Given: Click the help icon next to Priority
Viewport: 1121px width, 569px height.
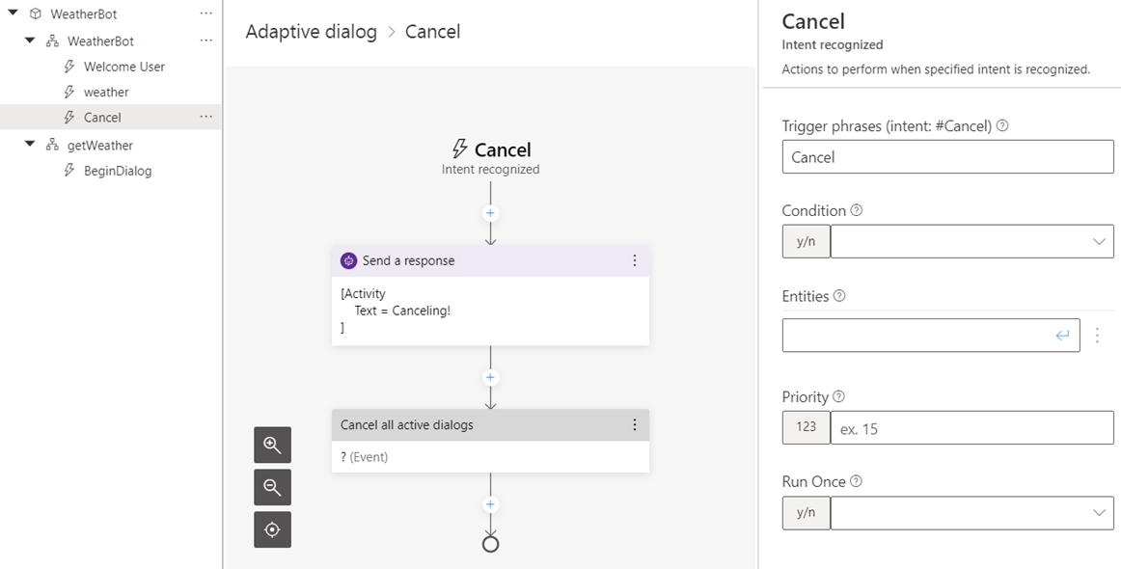Looking at the screenshot, I should 838,397.
